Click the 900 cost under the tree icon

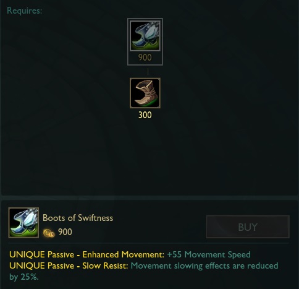coord(145,58)
